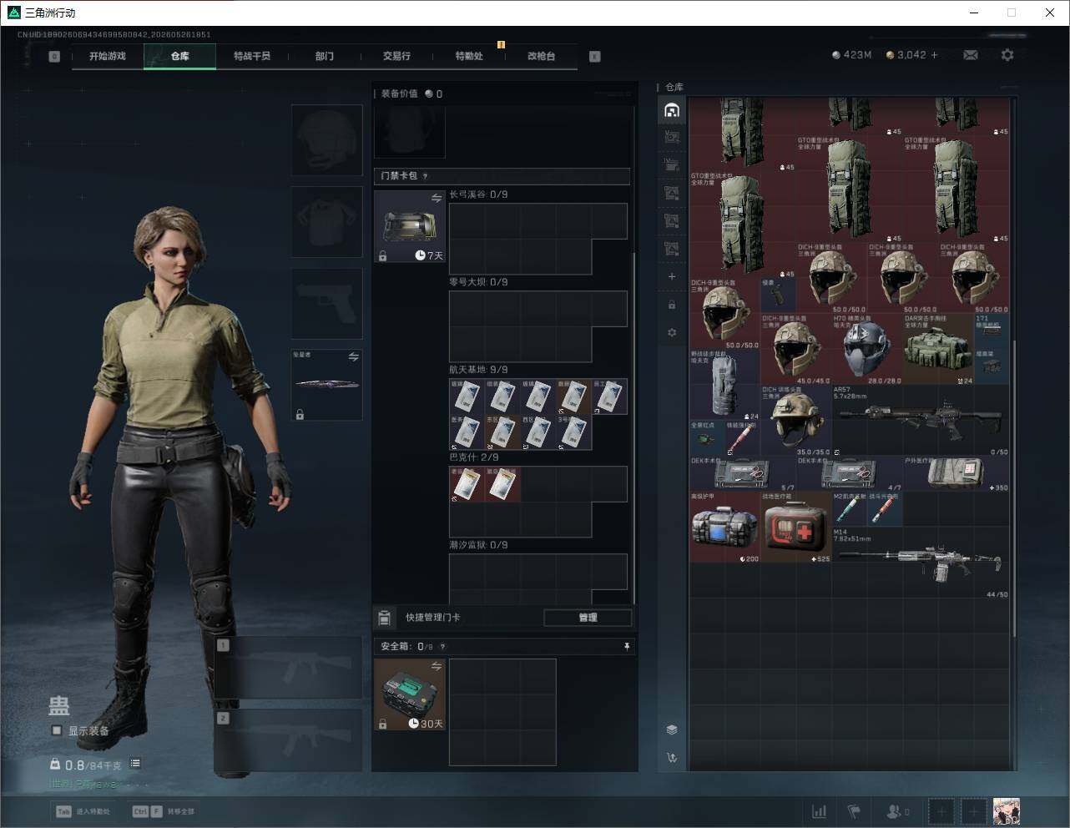The height and width of the screenshot is (828, 1070).
Task: Click the empty pistol slot
Action: pos(326,303)
